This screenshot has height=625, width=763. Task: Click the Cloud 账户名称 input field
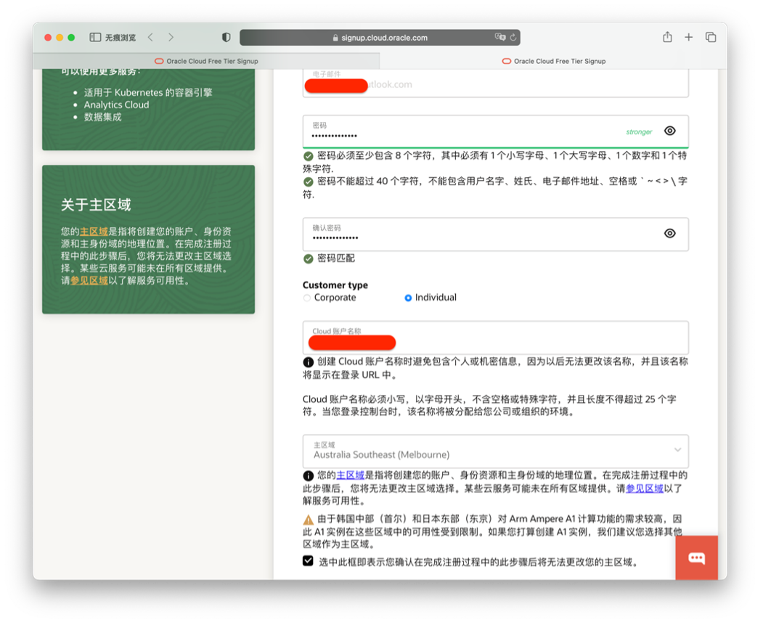click(495, 338)
